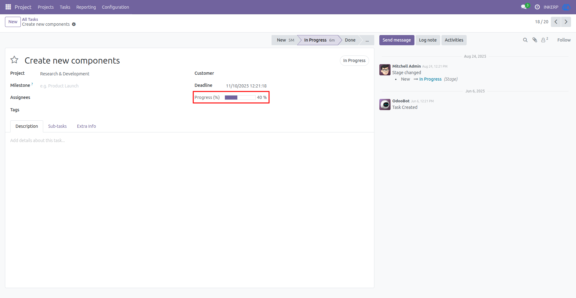Open the apps grid menu icon

coord(8,7)
